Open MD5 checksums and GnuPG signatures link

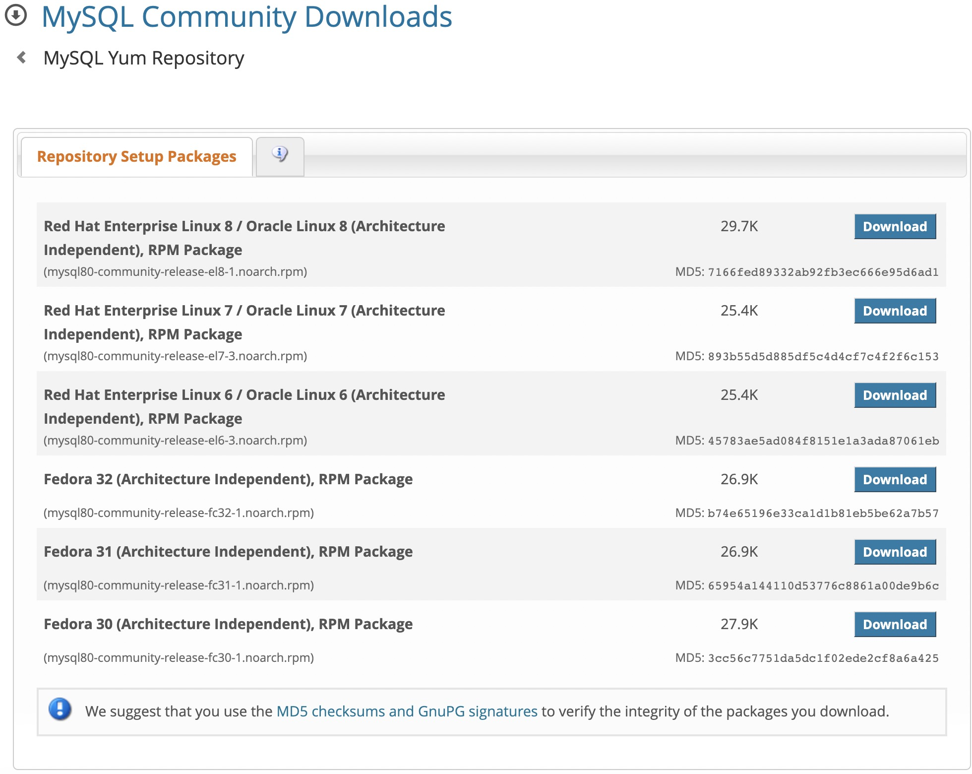tap(407, 711)
